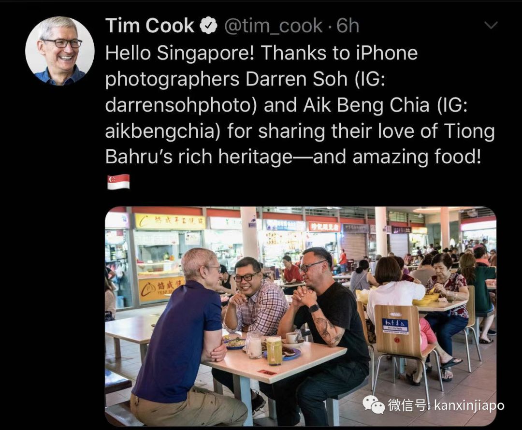Open Tim Cook's round profile avatar
The width and height of the screenshot is (522, 430).
tap(60, 51)
